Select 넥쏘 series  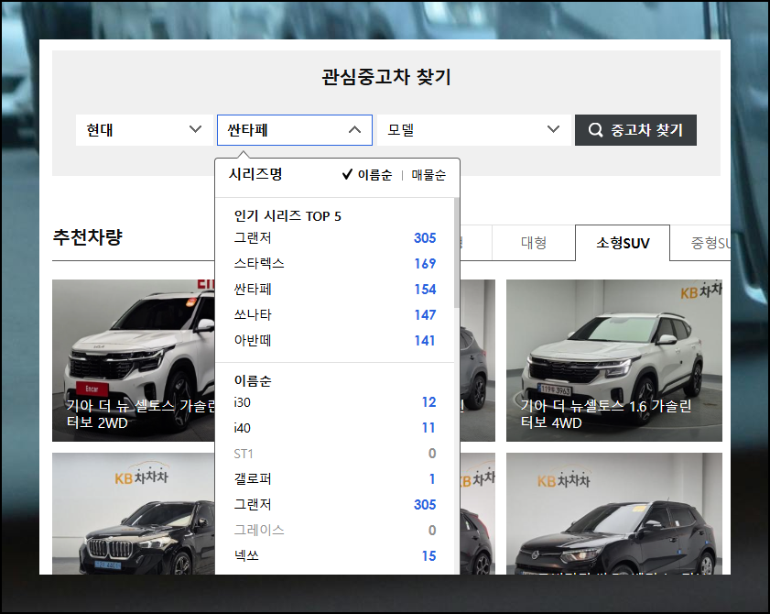click(334, 555)
